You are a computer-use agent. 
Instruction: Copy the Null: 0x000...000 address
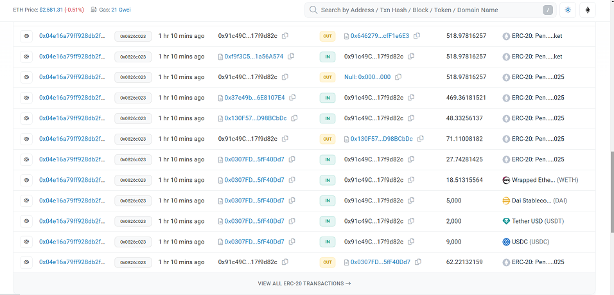pyautogui.click(x=398, y=77)
